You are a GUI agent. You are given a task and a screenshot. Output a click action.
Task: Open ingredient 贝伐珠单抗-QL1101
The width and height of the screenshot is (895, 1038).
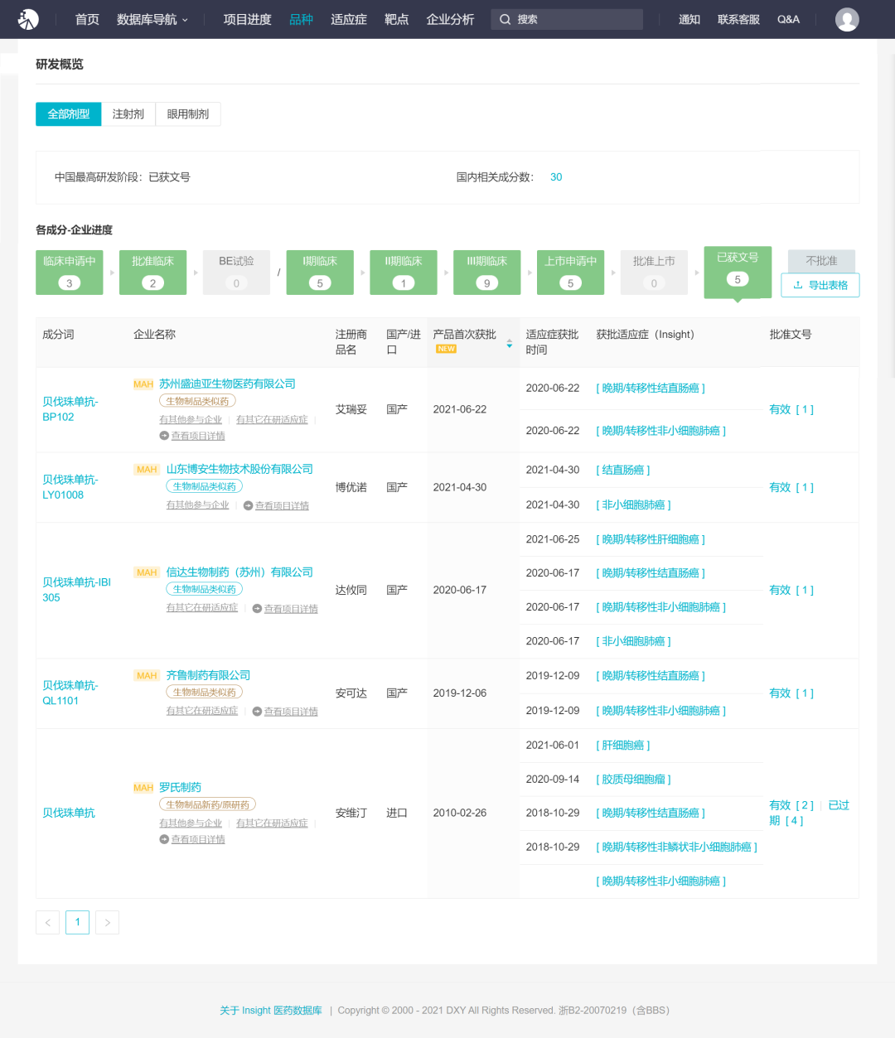tap(70, 693)
